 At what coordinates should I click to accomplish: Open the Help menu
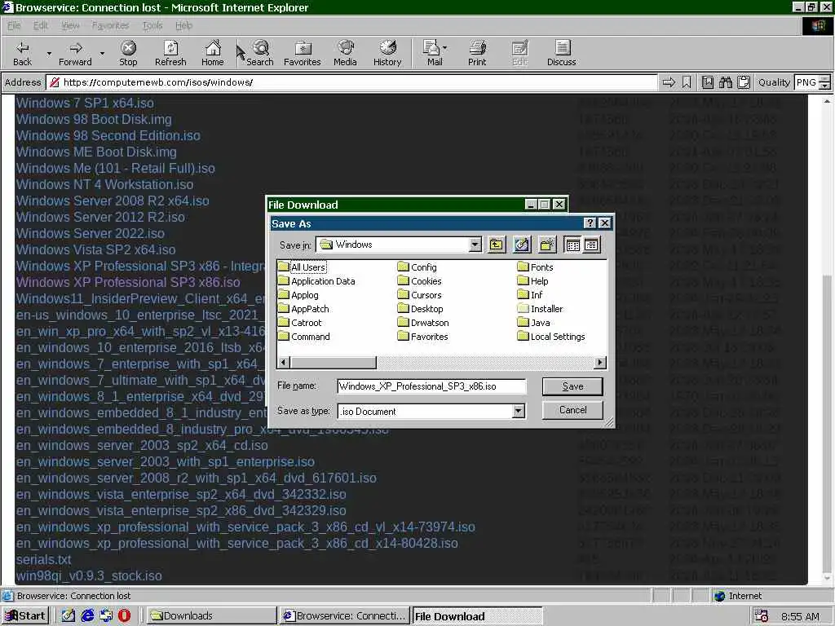(183, 25)
